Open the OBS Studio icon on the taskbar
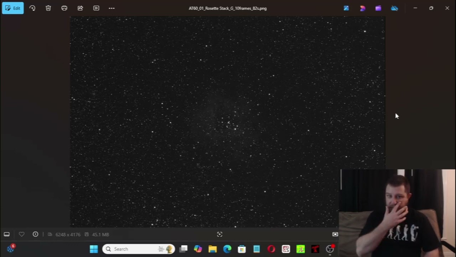Screen dimensions: 456x257 pos(330,249)
